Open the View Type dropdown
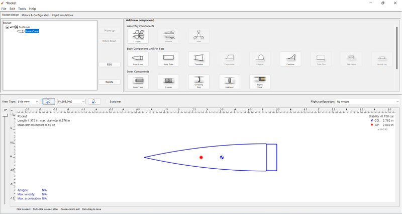This screenshot has height=214, width=402. [x=28, y=102]
